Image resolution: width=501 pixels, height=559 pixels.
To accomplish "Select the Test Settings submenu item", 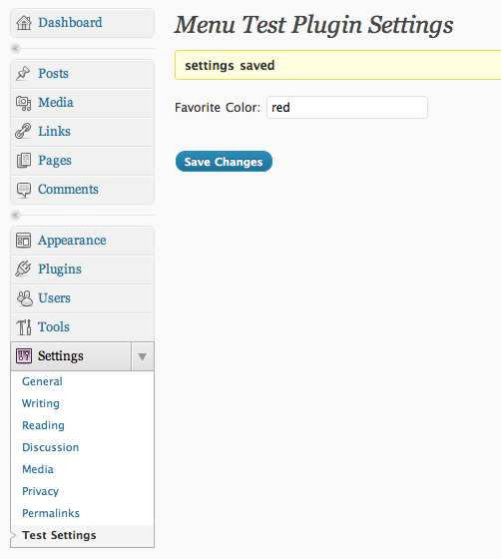I will [x=59, y=535].
